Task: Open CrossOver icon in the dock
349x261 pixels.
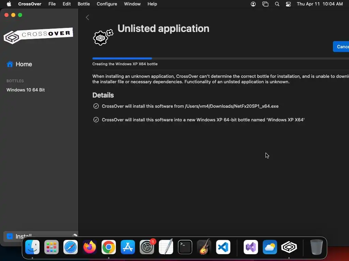Action: tap(289, 247)
